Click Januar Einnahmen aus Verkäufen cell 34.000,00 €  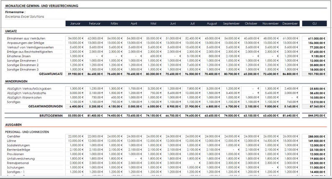point(75,38)
